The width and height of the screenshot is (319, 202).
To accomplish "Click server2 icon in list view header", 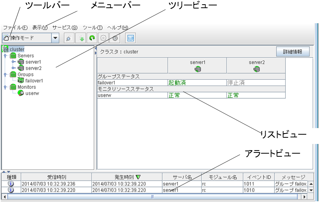I will coord(256,69).
